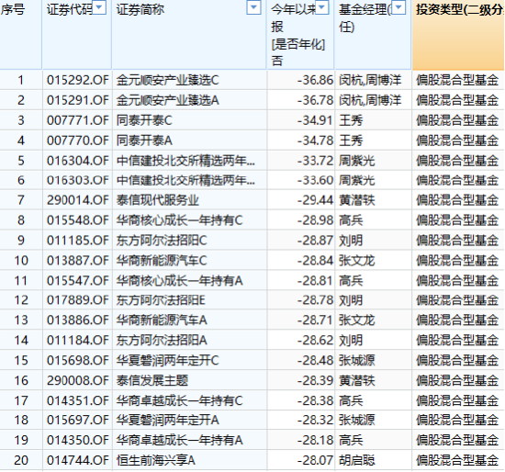This screenshot has height=472, width=505.
Task: Select code cell 290014.OF
Action: [78, 200]
